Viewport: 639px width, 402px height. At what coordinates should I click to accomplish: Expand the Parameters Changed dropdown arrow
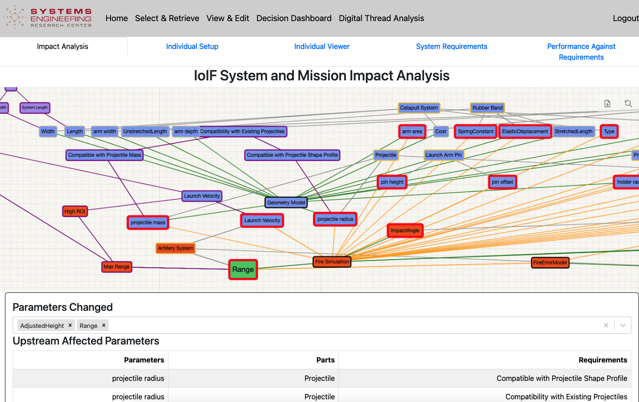point(623,325)
